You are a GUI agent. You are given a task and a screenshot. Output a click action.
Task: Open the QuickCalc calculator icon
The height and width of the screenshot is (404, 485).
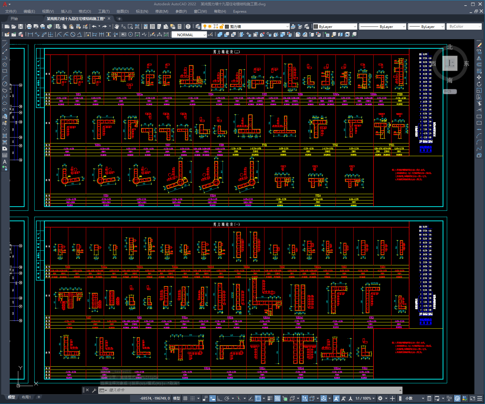point(180,27)
